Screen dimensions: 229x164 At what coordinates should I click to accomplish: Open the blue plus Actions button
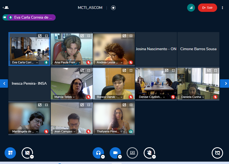pos(10,153)
